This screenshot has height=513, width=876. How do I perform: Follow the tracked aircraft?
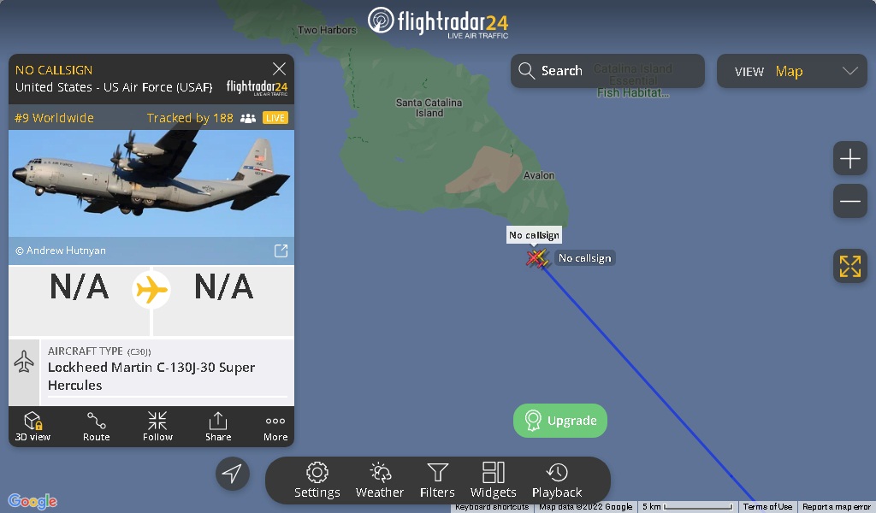(x=157, y=427)
